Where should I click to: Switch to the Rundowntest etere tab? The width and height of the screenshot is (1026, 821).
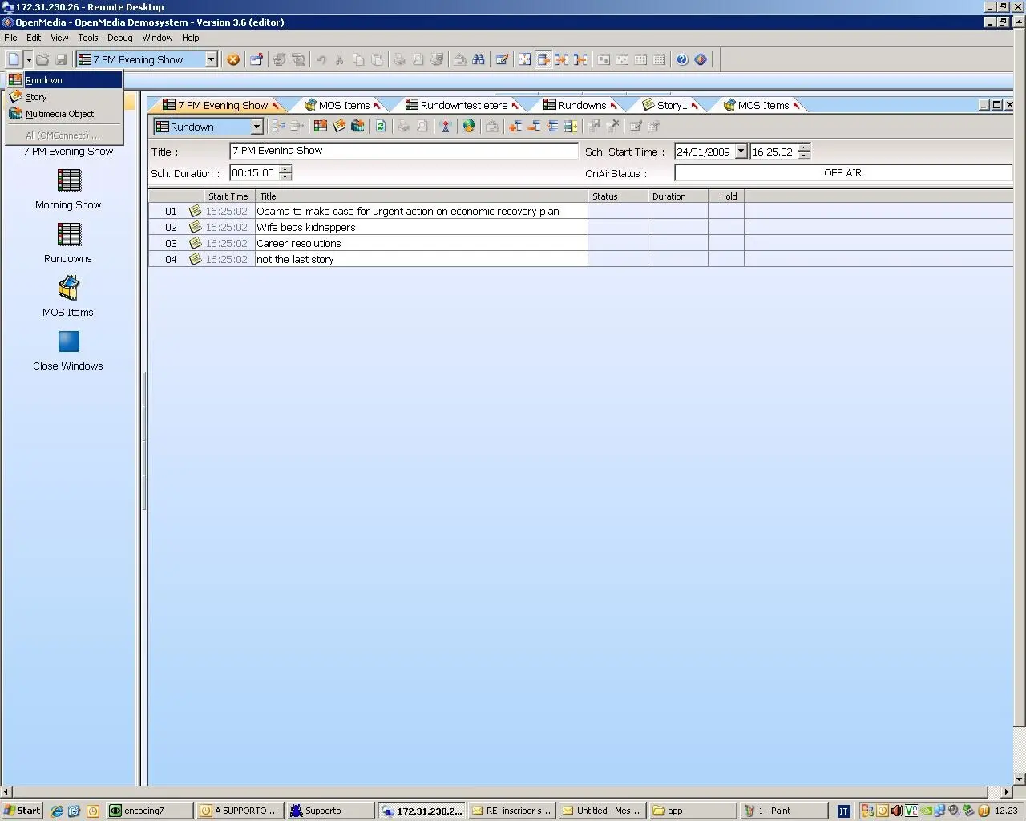tap(463, 105)
